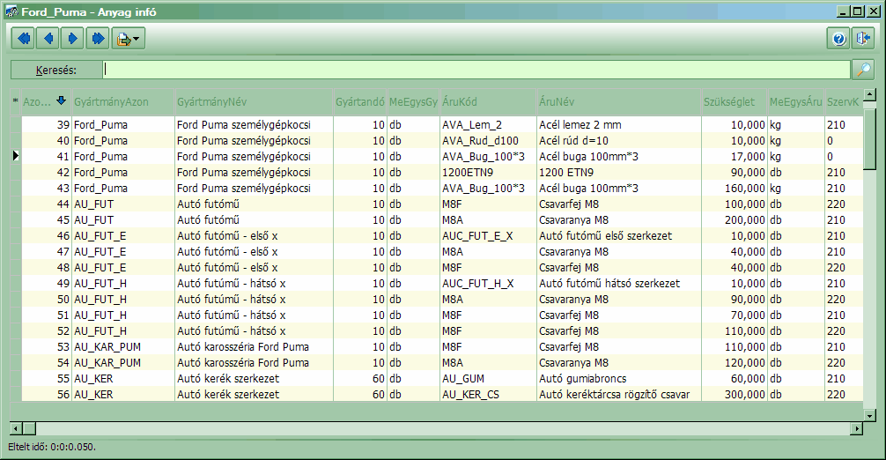886x460 pixels.
Task: Select 'Acél rúd d=10' cell
Action: (x=619, y=141)
